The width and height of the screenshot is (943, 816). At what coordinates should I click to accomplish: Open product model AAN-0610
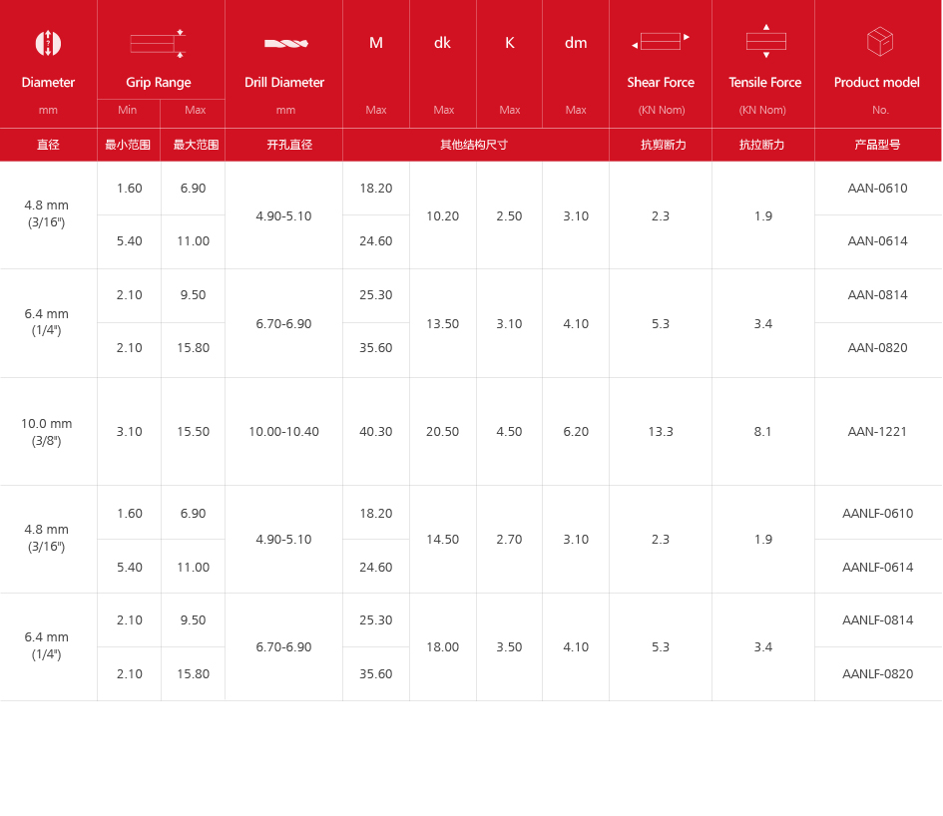(x=877, y=188)
